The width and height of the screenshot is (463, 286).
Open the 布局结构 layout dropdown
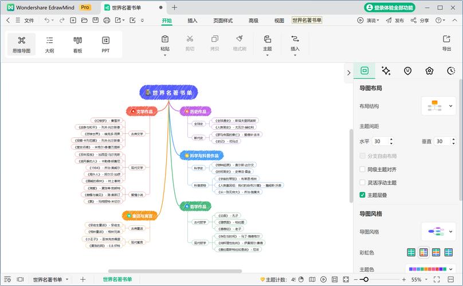coord(438,106)
